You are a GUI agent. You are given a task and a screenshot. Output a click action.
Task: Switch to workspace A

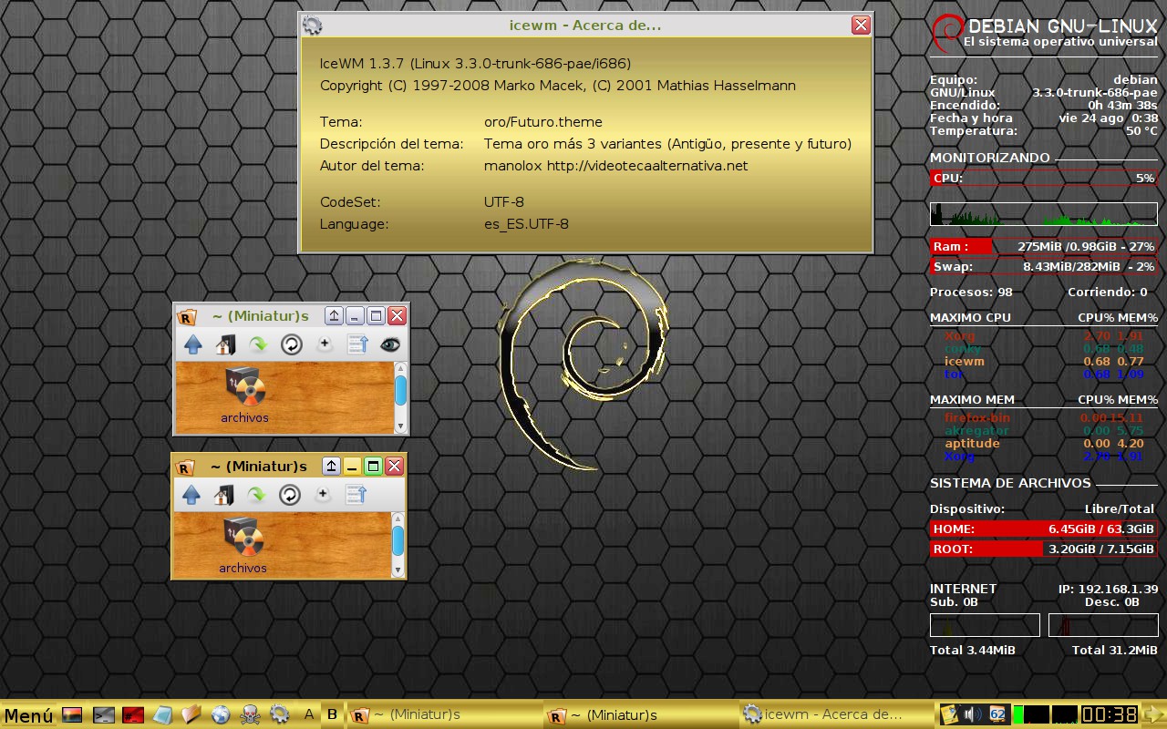click(309, 714)
